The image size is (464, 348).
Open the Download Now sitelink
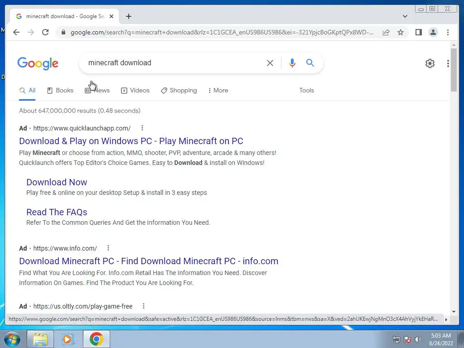pos(57,182)
